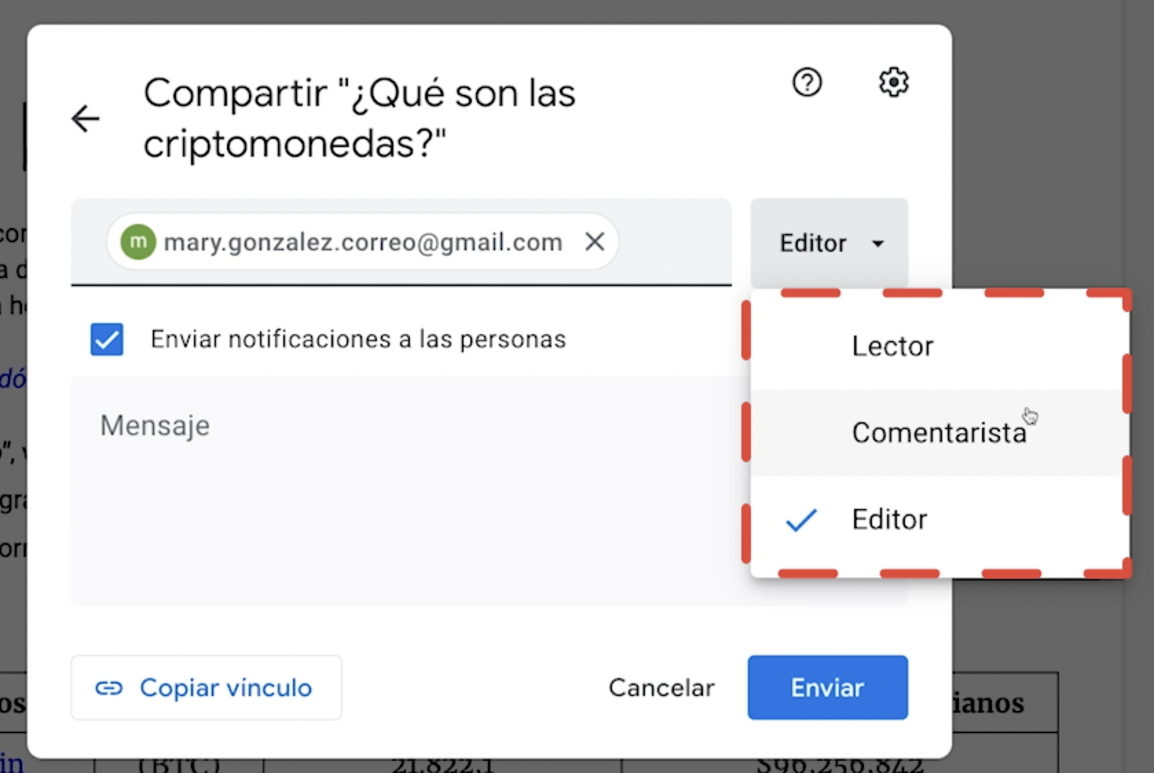The image size is (1154, 773).
Task: Click the dropdown arrow beside Editor
Action: (878, 243)
